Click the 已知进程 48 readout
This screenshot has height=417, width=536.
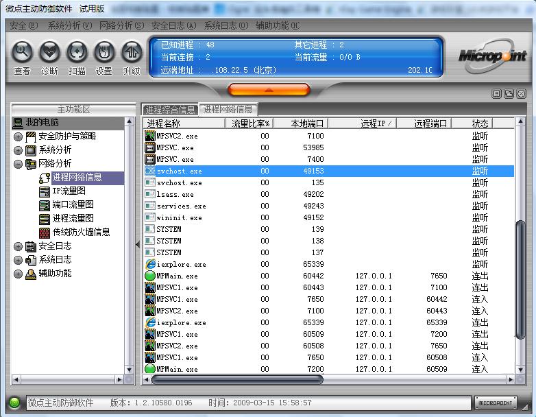click(188, 45)
